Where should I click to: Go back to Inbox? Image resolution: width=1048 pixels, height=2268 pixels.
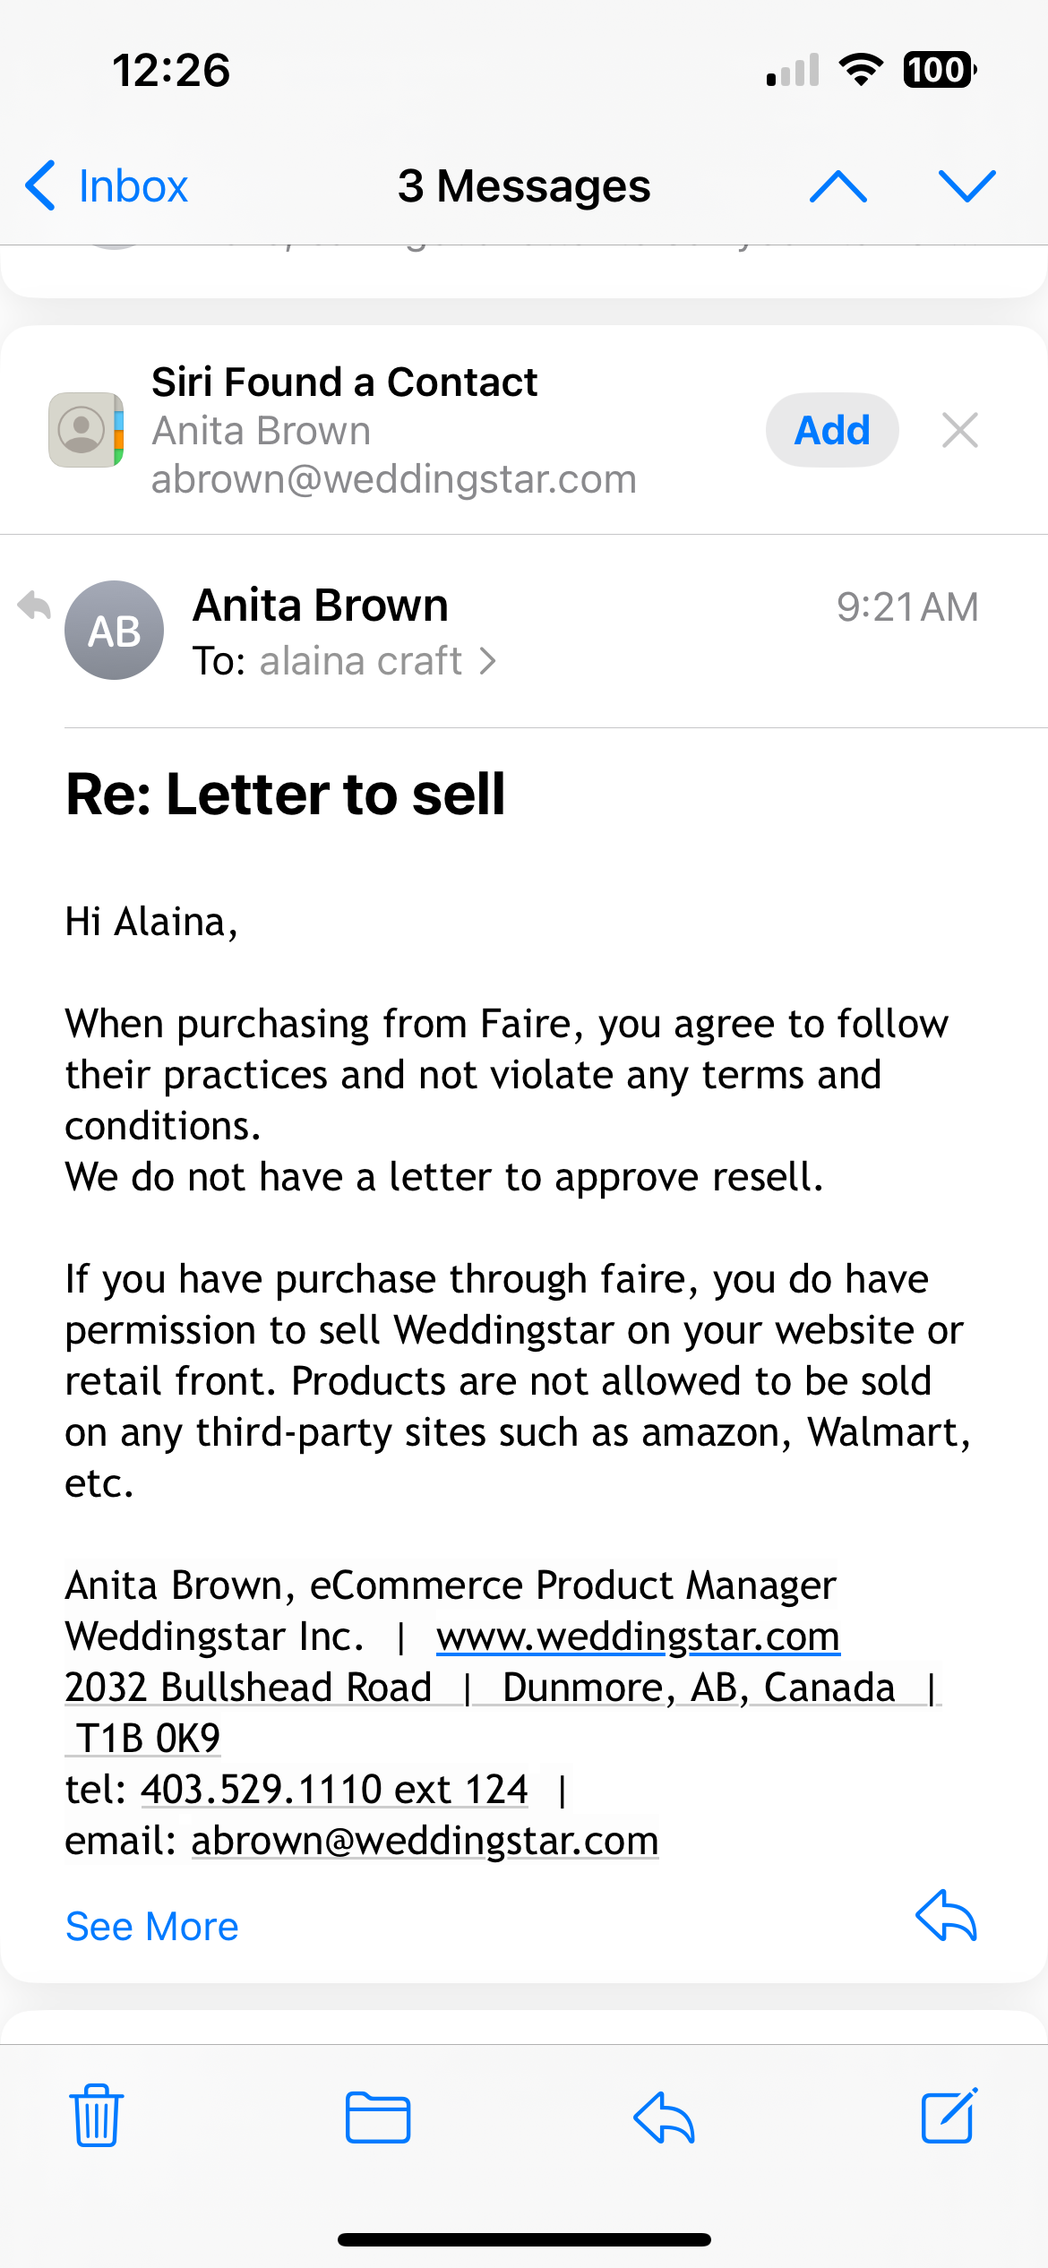(107, 186)
